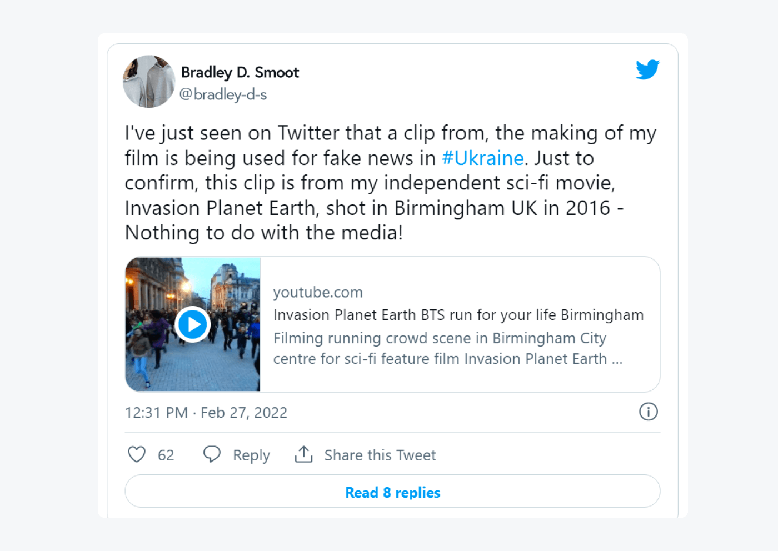
Task: Follow the #Ukraine hashtag link
Action: coord(483,158)
